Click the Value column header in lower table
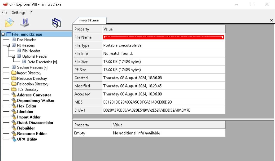 [x=168, y=125]
